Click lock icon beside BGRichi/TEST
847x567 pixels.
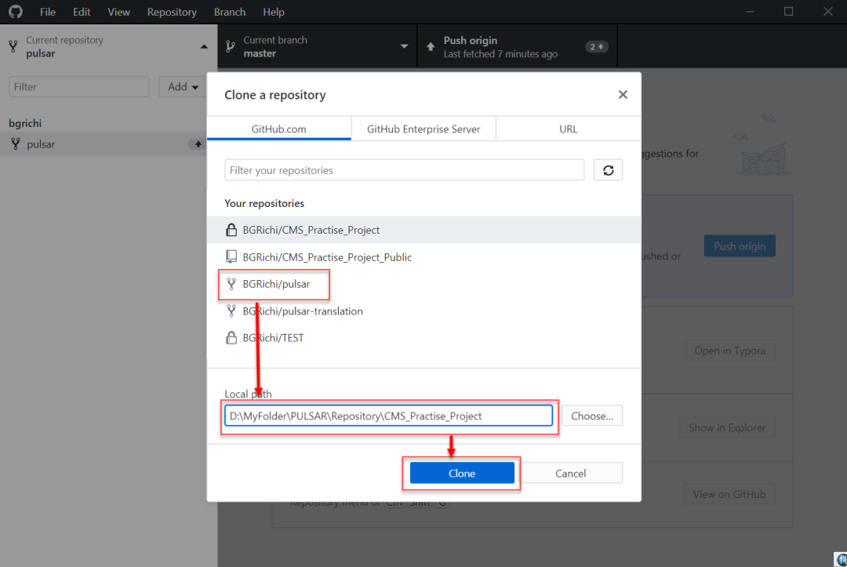point(231,337)
